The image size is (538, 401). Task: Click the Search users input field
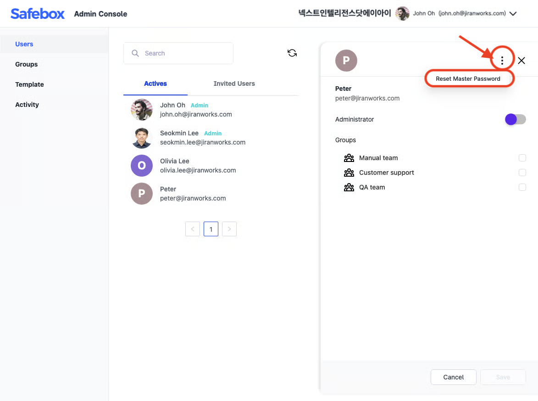tap(183, 53)
